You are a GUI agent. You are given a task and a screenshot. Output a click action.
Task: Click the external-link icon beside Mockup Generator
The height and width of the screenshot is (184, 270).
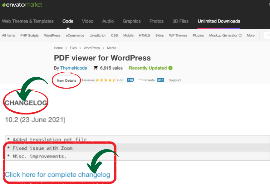[240, 35]
